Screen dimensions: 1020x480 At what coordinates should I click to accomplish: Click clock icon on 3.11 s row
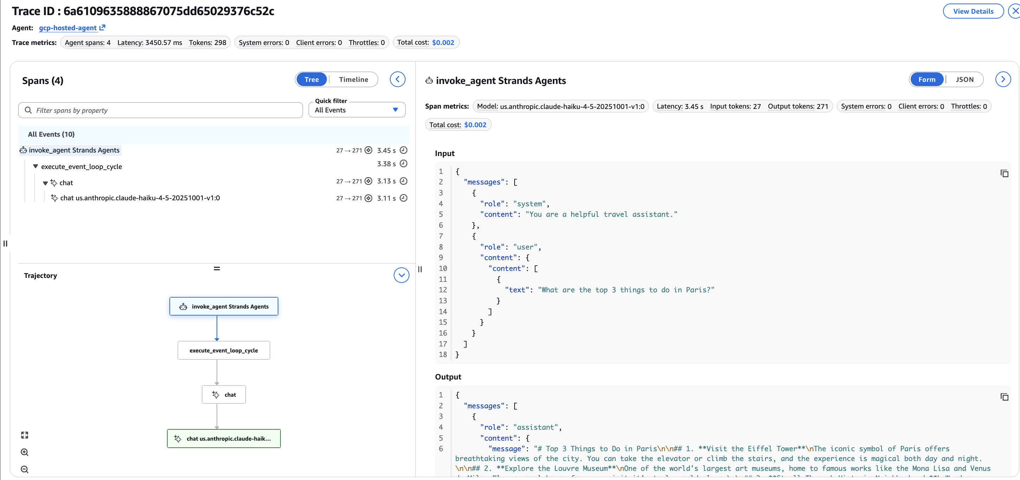click(404, 198)
